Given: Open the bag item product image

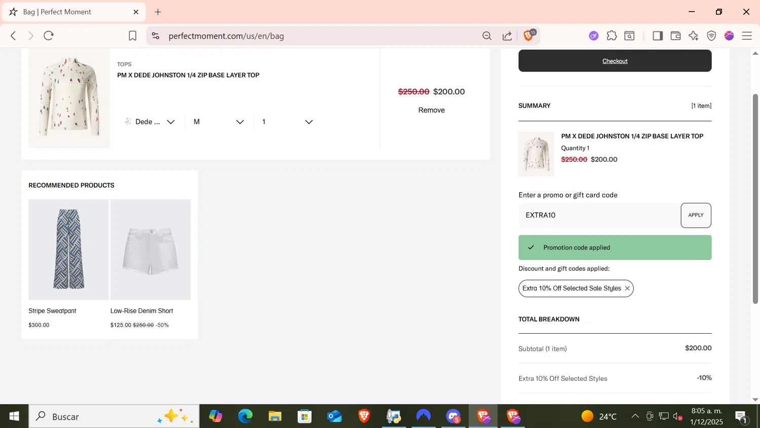Looking at the screenshot, I should click(69, 98).
